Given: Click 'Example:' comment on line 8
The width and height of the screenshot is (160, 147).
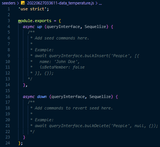Looking at the screenshot, I should (x=44, y=50).
